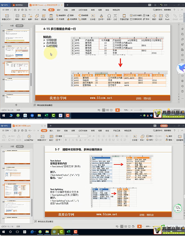Screen dimensions: 185x238
Task: Select 幻灯片 pane toggle in 第五章 window
Action: [x=20, y=147]
